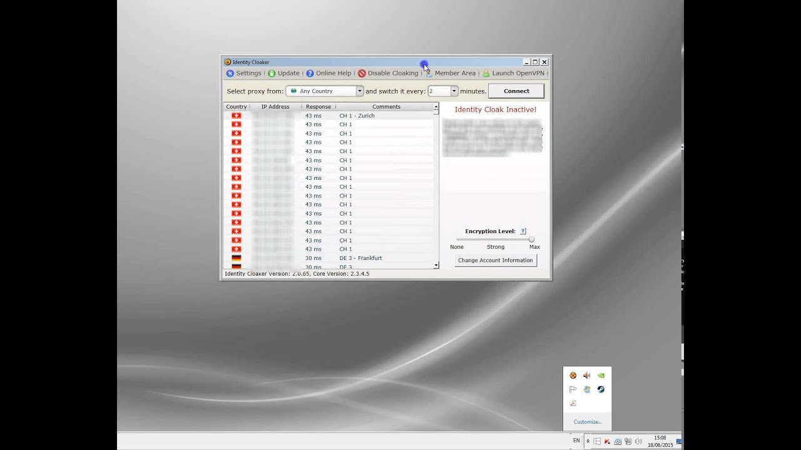
Task: Open the NVIDIA tray icon
Action: 601,376
